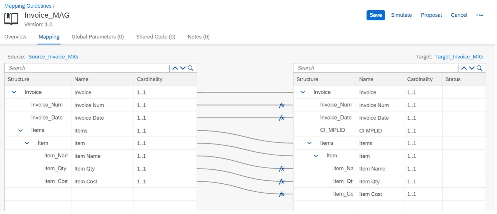This screenshot has height=214, width=497.
Task: Select the fx icon on Item Qty mapping
Action: [282, 181]
